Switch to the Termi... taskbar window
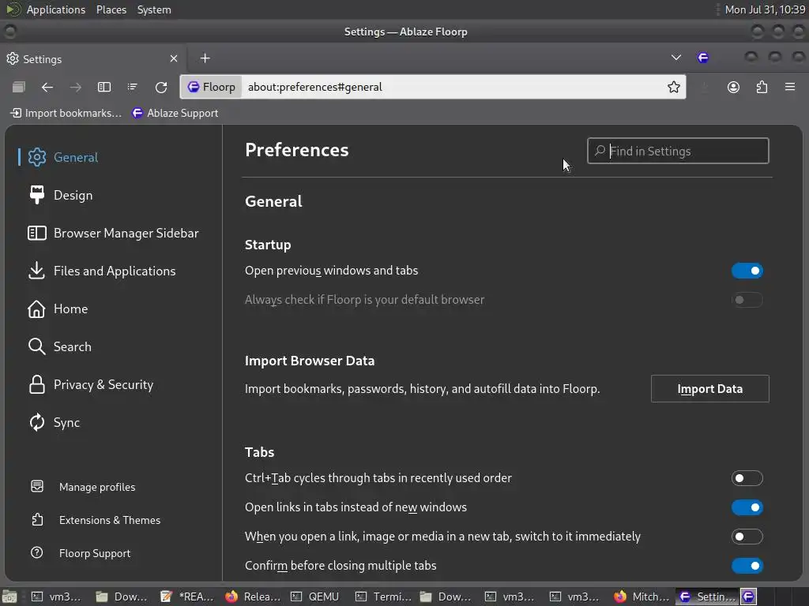The height and width of the screenshot is (606, 809). [383, 597]
